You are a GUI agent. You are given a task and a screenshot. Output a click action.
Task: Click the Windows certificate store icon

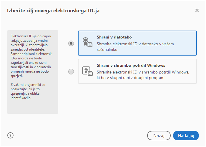click(87, 71)
